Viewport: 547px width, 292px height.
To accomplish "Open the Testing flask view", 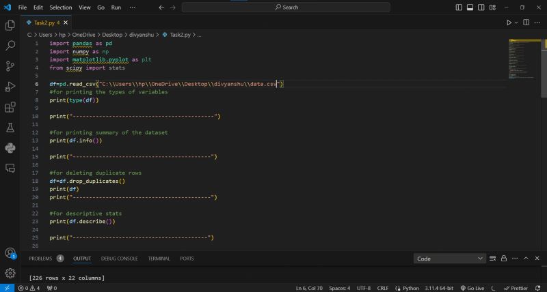I will [10, 128].
